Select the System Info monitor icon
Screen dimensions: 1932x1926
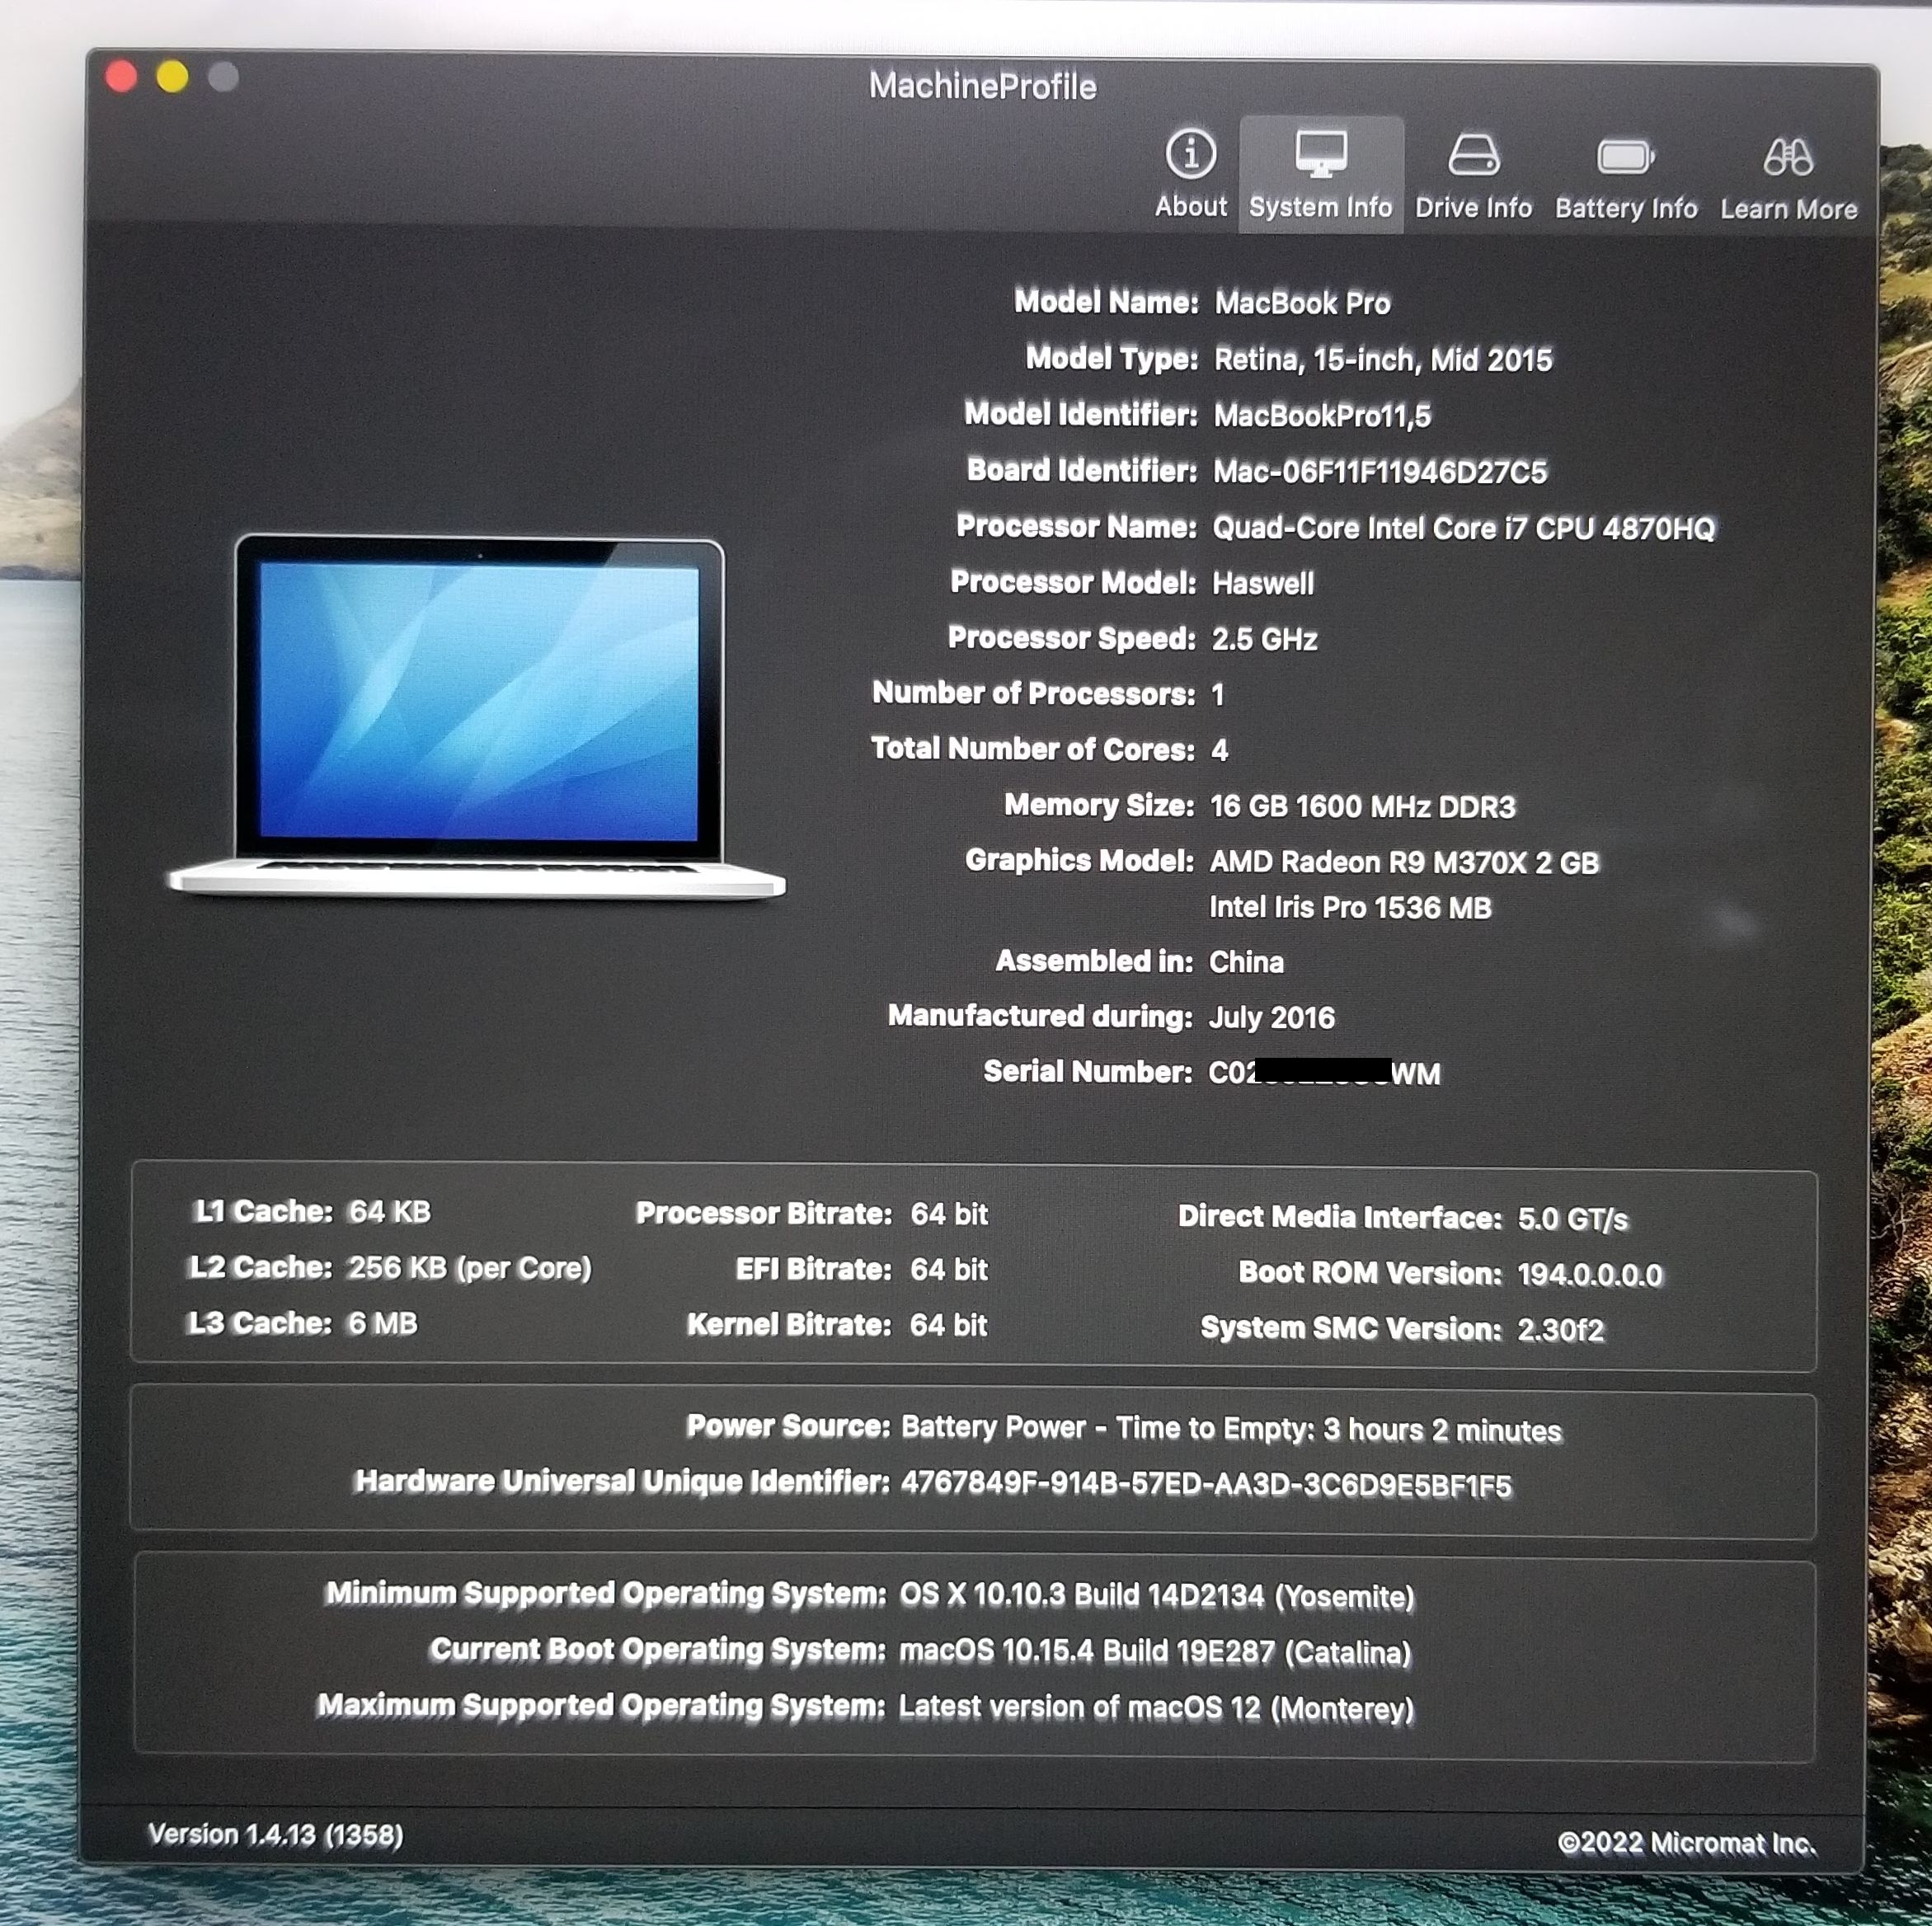pyautogui.click(x=1320, y=153)
